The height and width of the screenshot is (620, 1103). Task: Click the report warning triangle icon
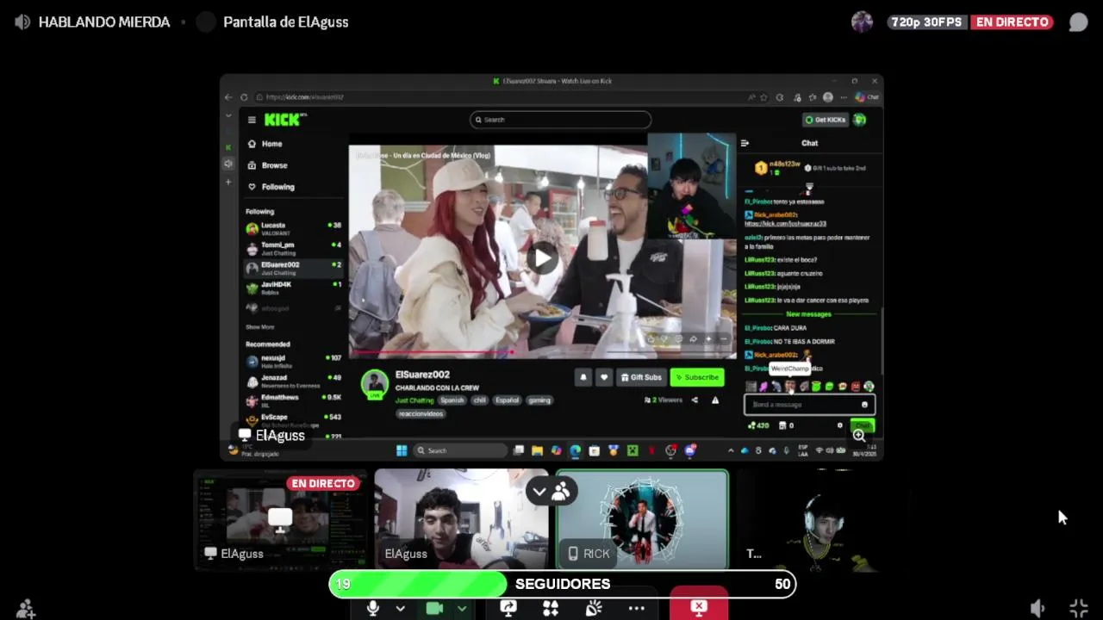click(714, 400)
